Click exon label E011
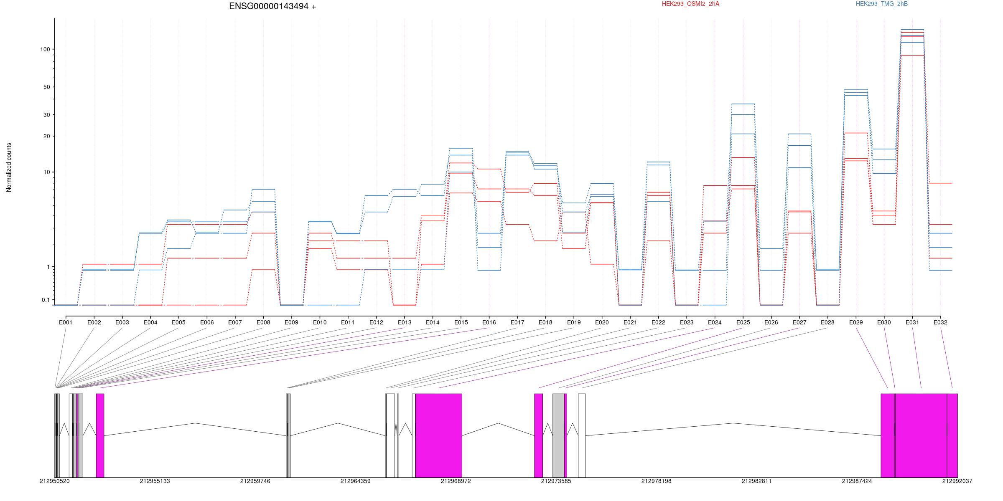This screenshot has height=501, width=1003. [348, 322]
